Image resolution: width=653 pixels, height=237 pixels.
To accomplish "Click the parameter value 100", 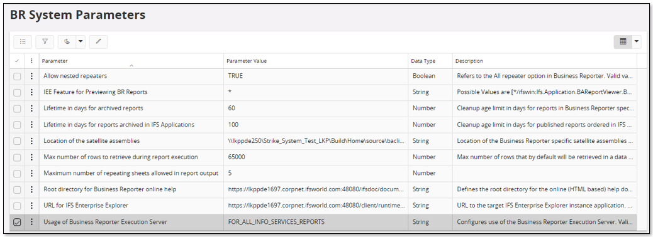I will 316,125.
